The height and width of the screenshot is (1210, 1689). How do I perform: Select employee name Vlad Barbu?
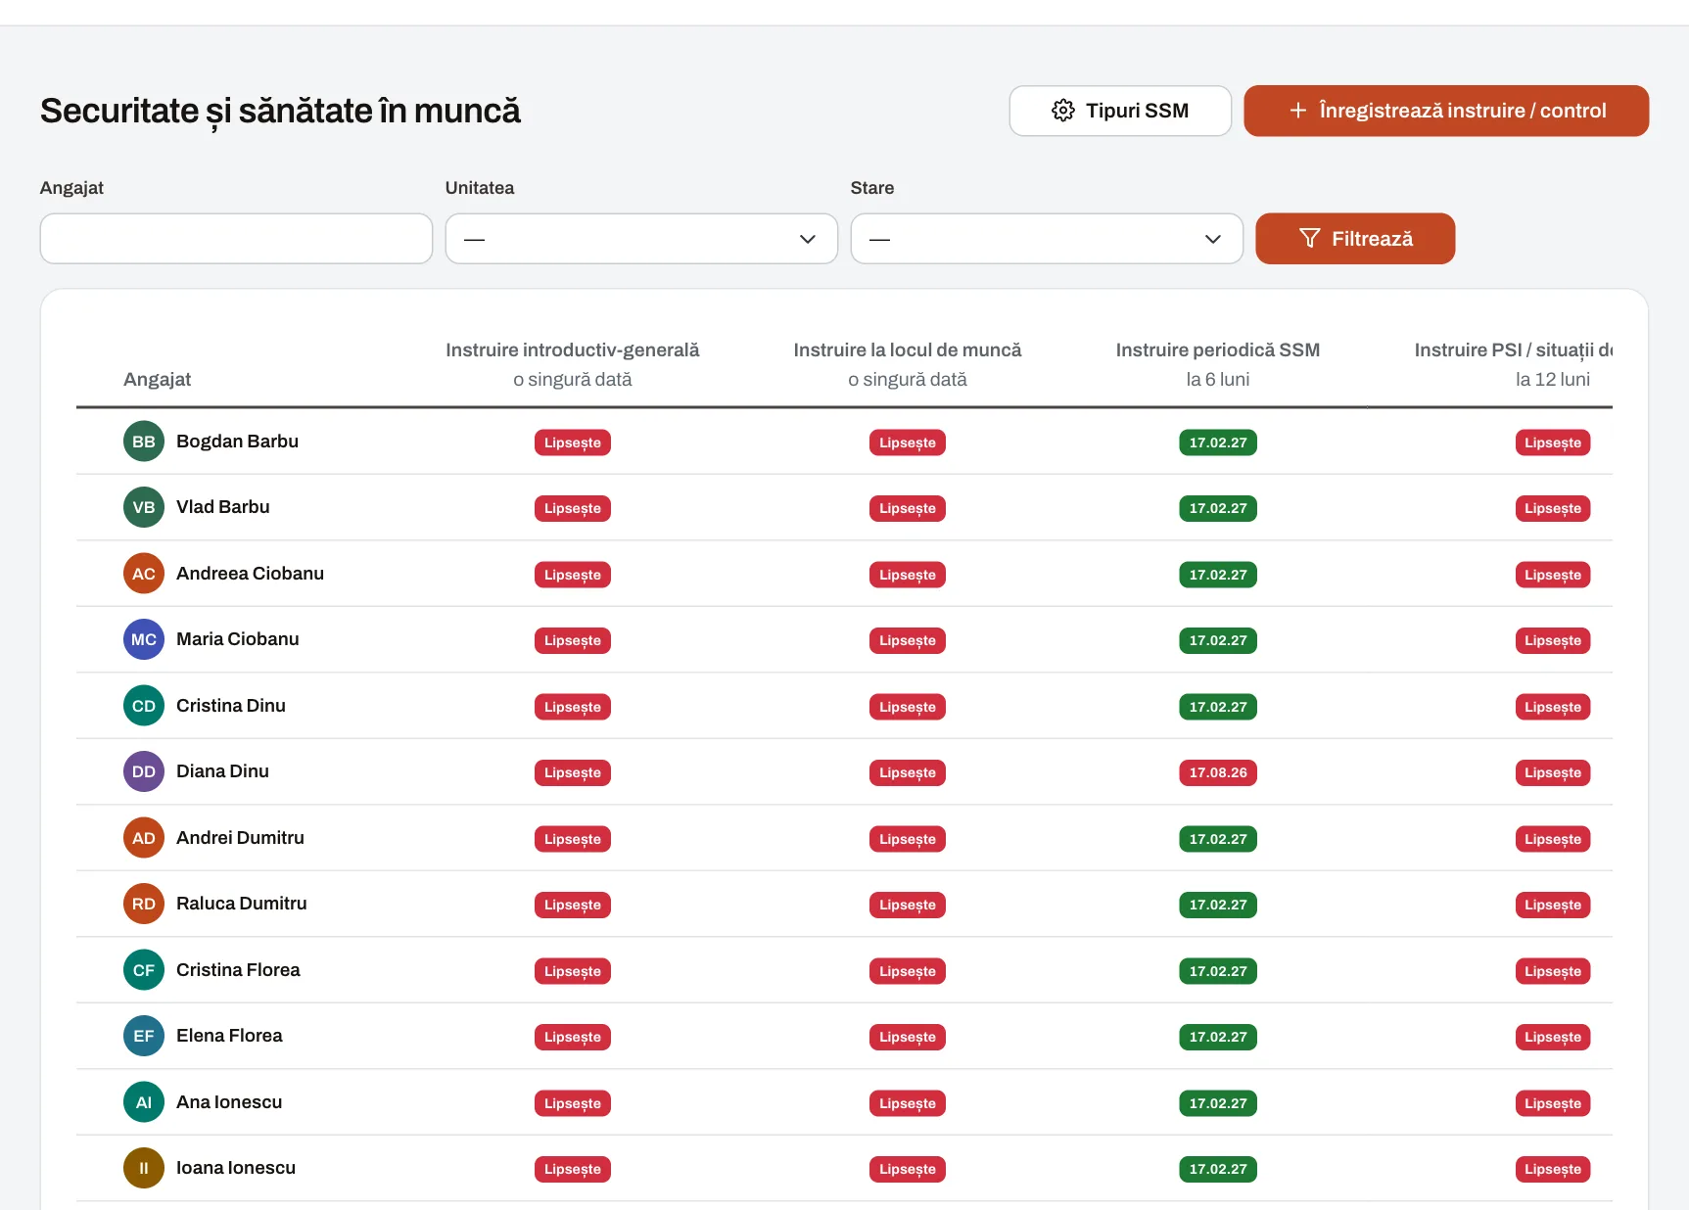tap(222, 507)
